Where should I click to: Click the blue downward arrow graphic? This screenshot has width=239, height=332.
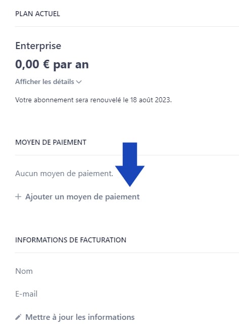130,164
